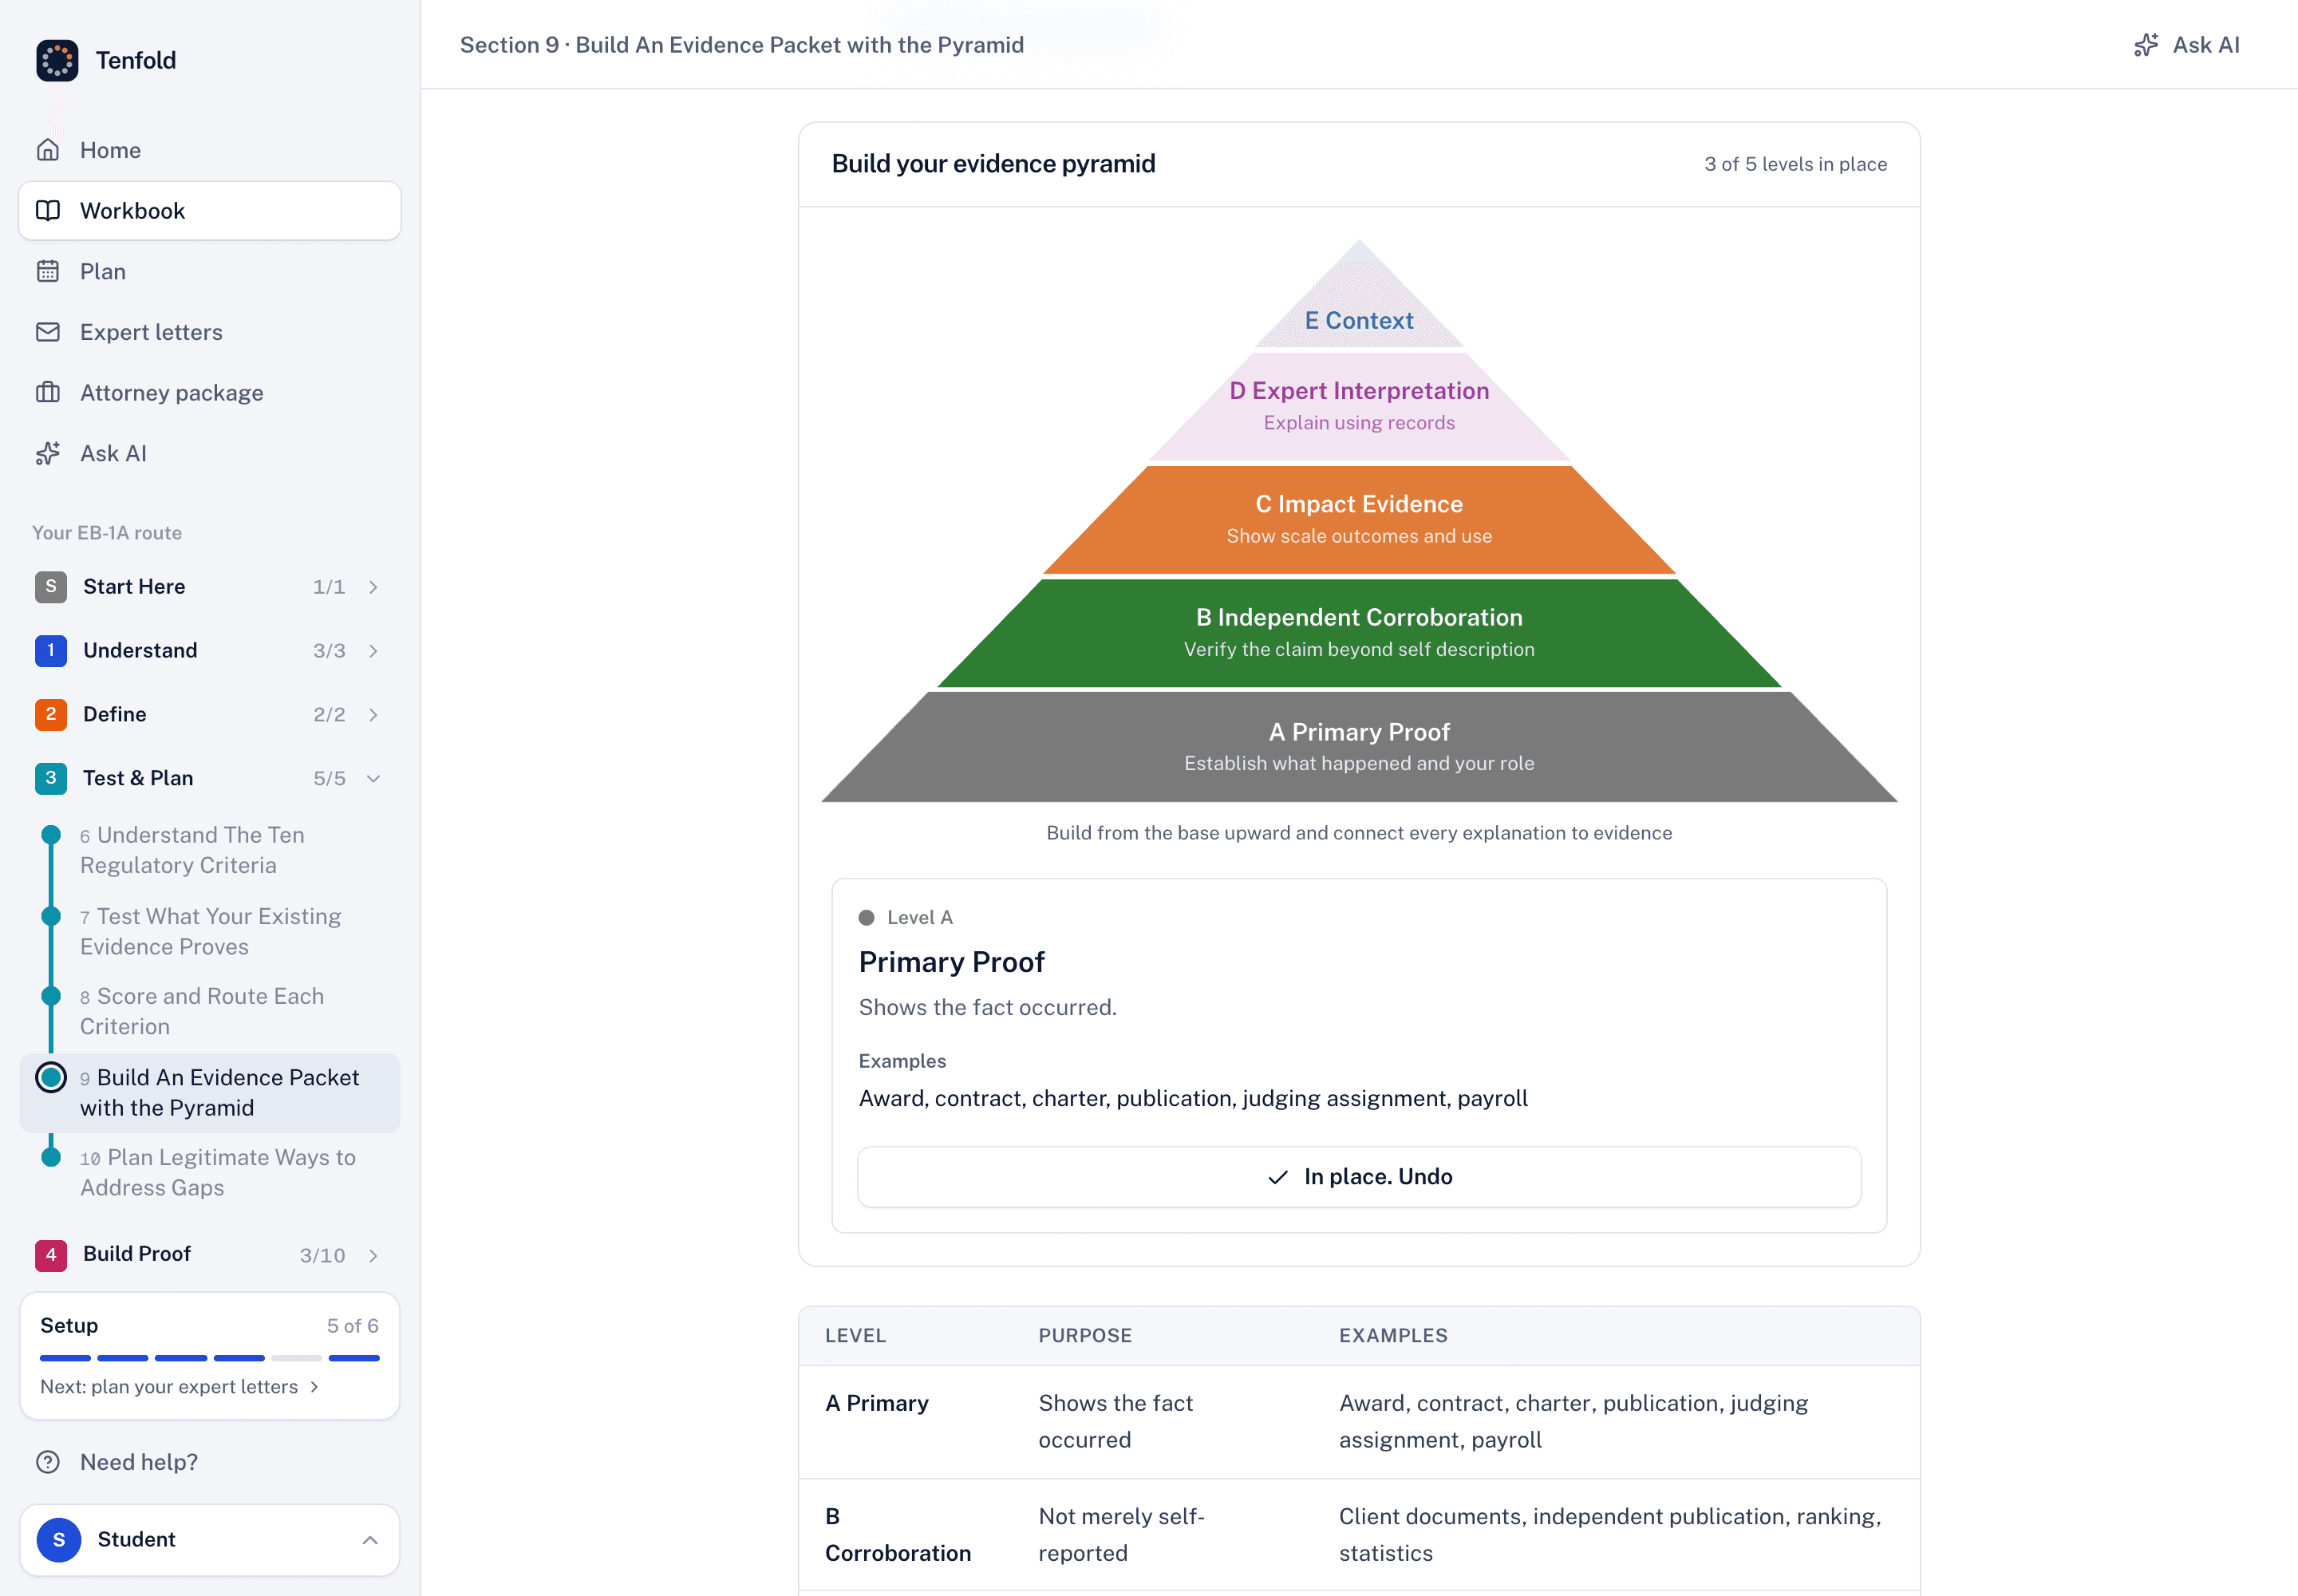Expand the Understand section chevron

click(373, 651)
